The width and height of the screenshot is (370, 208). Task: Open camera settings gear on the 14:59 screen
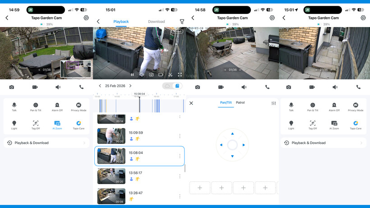(86, 18)
